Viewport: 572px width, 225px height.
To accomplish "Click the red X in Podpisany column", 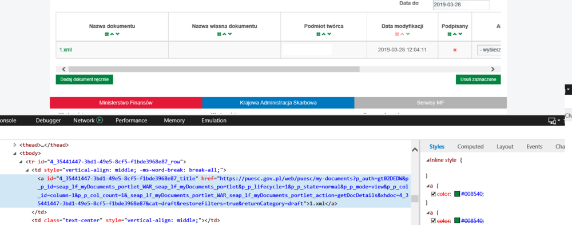I will click(455, 50).
